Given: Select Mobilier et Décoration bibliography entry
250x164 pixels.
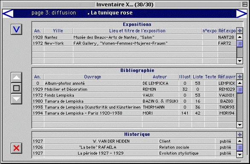Looking at the screenshot, I should coord(134,89).
